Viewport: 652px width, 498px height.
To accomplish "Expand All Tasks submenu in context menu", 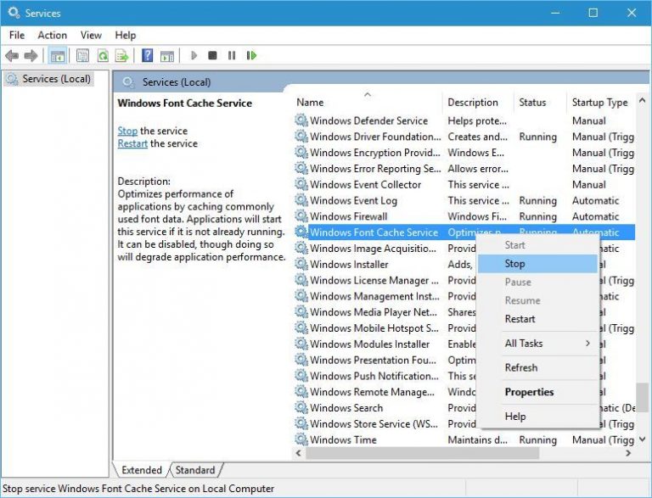I will 537,344.
